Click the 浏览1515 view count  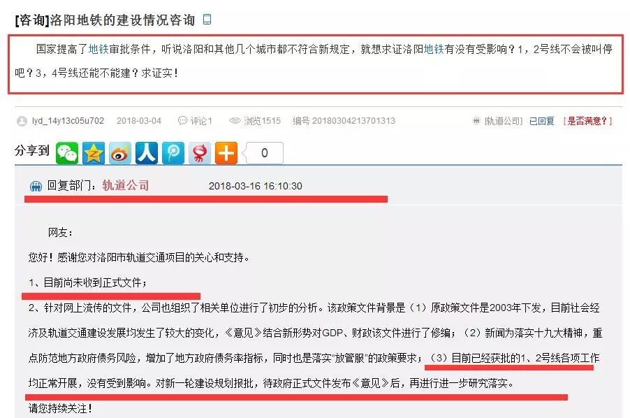(255, 120)
